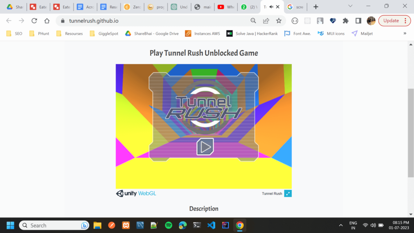Viewport: 414px width, 233px height.
Task: Switch to the 'Acro' Google Docs tab
Action: coord(85,7)
